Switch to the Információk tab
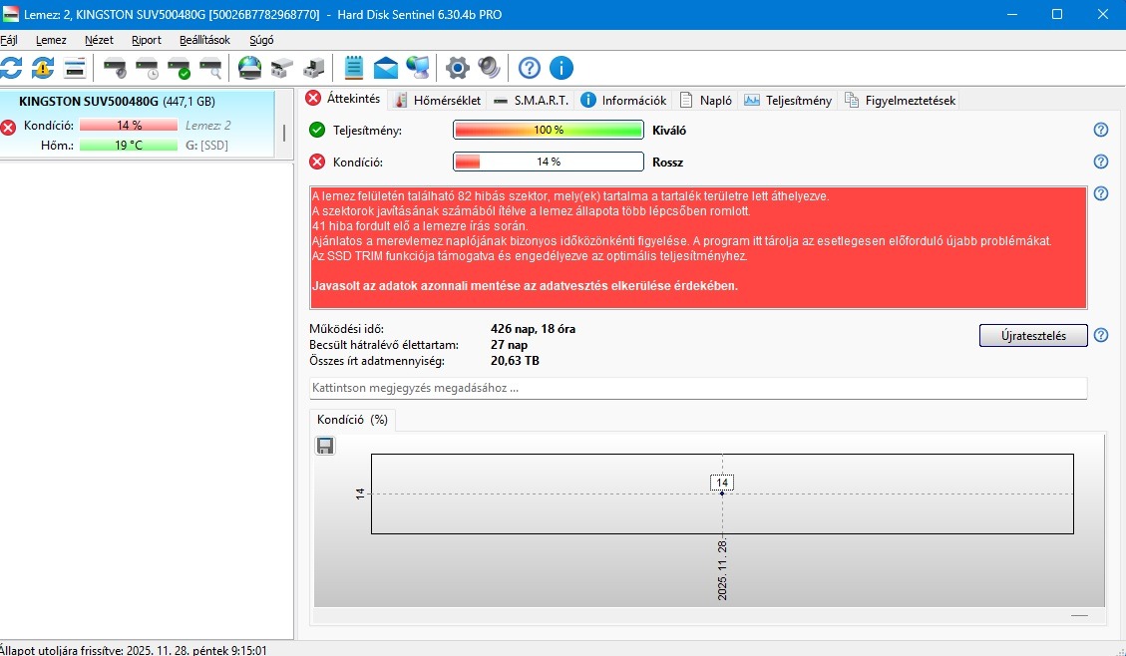 pyautogui.click(x=623, y=101)
